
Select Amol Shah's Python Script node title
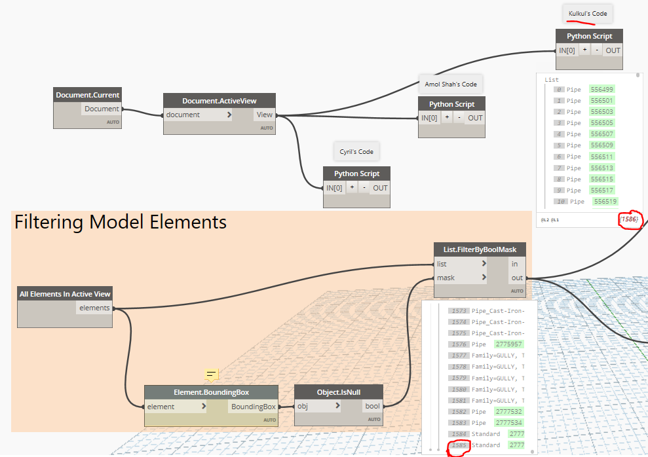click(x=451, y=104)
